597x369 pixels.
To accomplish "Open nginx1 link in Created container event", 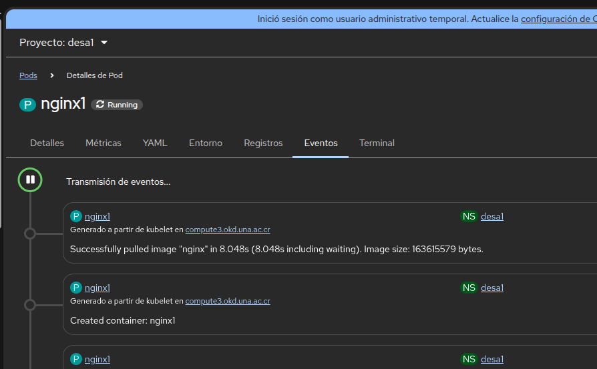I will [x=97, y=288].
